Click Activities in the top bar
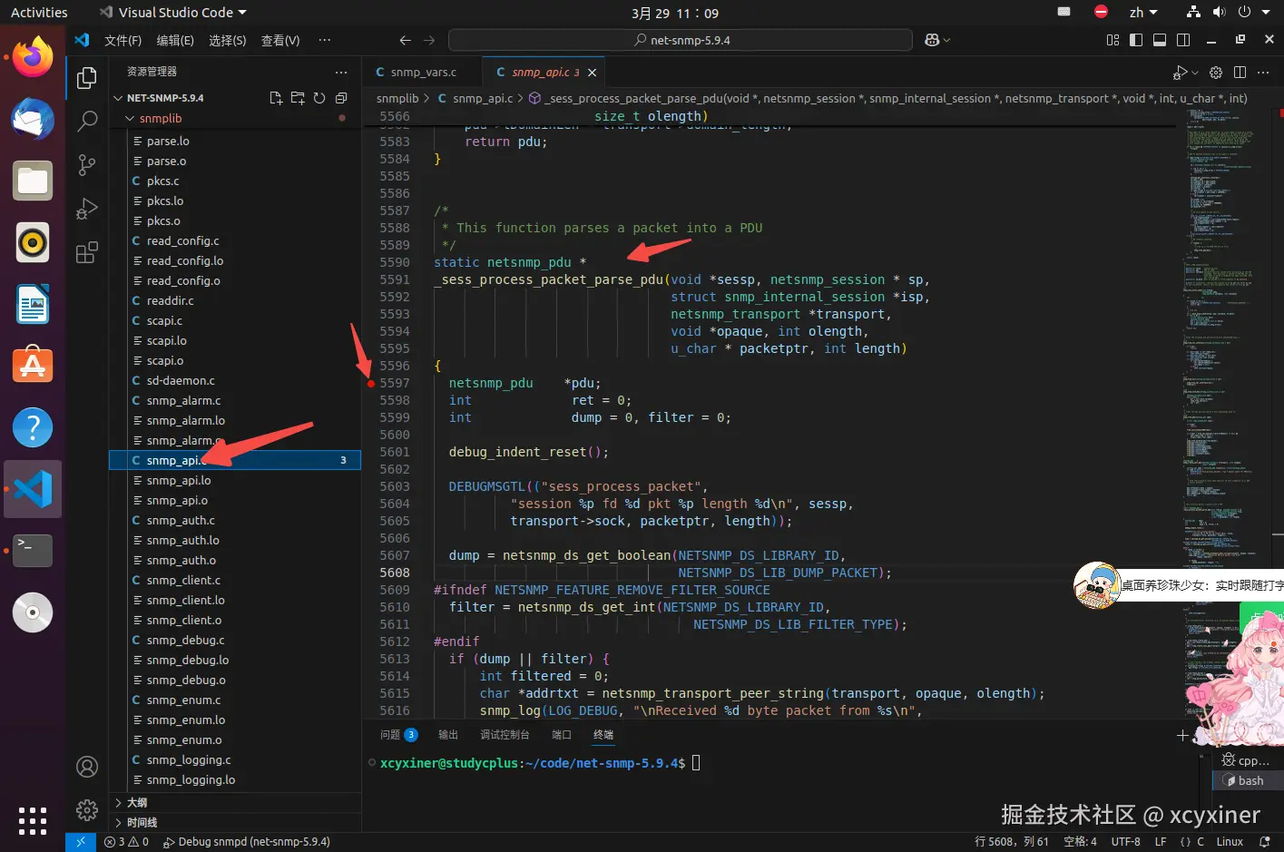The width and height of the screenshot is (1284, 852). (x=39, y=13)
